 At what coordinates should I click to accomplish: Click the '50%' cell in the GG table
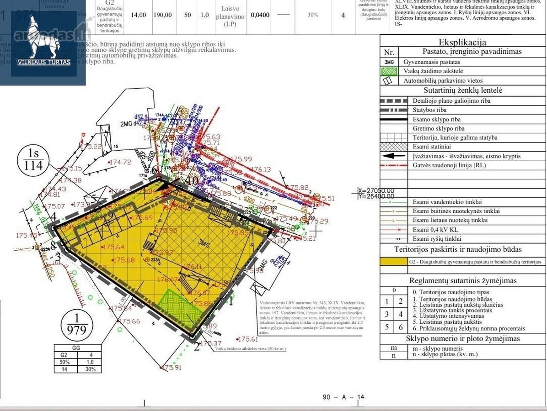(x=64, y=362)
